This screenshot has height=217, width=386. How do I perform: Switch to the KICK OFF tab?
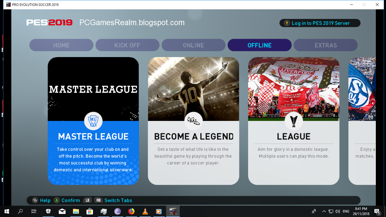pos(127,45)
